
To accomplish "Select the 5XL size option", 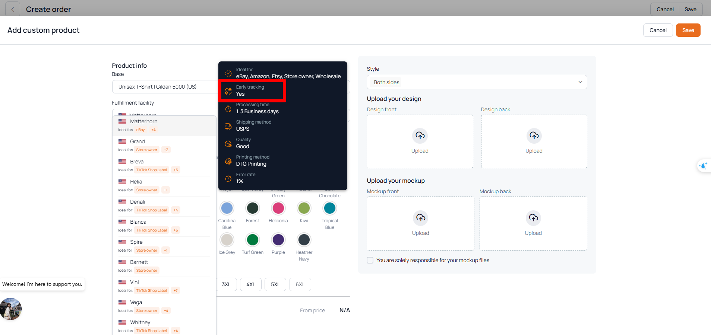I will click(275, 284).
